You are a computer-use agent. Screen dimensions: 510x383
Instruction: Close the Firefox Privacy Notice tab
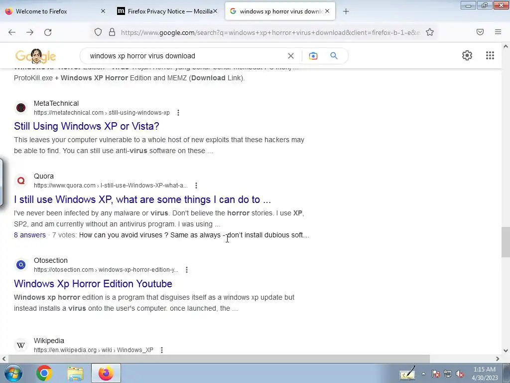(215, 11)
